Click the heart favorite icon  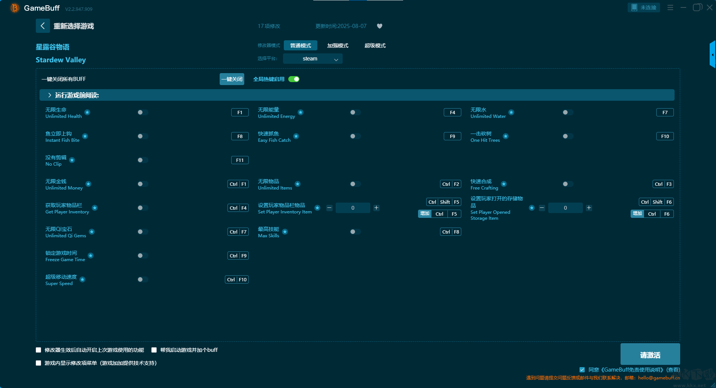point(380,26)
